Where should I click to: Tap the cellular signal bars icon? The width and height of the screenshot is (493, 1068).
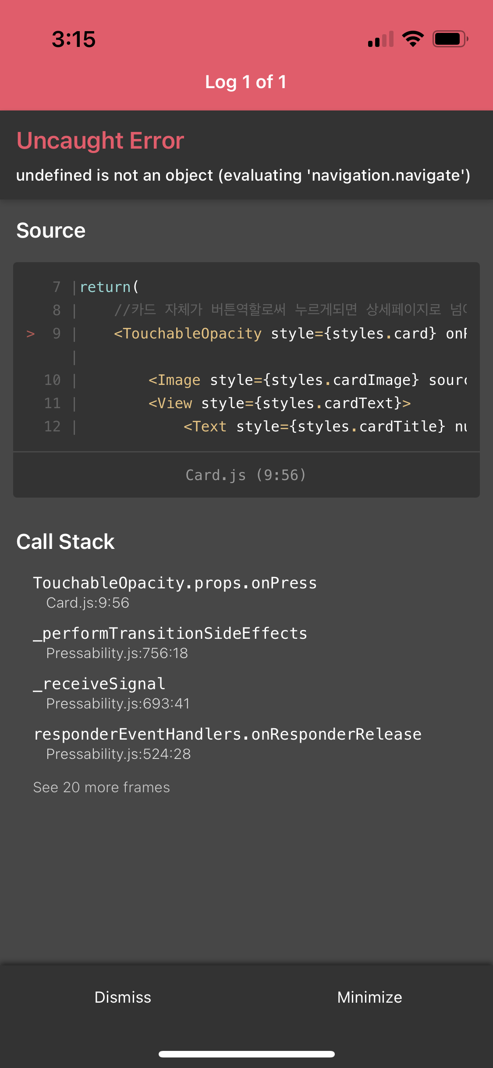(381, 39)
